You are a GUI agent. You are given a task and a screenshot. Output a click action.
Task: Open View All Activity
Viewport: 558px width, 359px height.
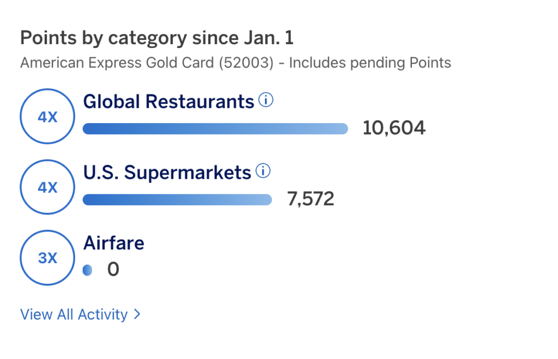74,314
